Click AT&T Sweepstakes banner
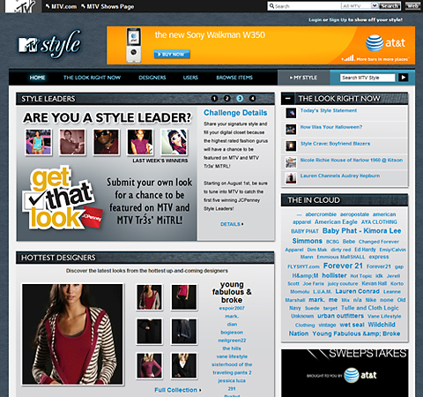 (345, 373)
